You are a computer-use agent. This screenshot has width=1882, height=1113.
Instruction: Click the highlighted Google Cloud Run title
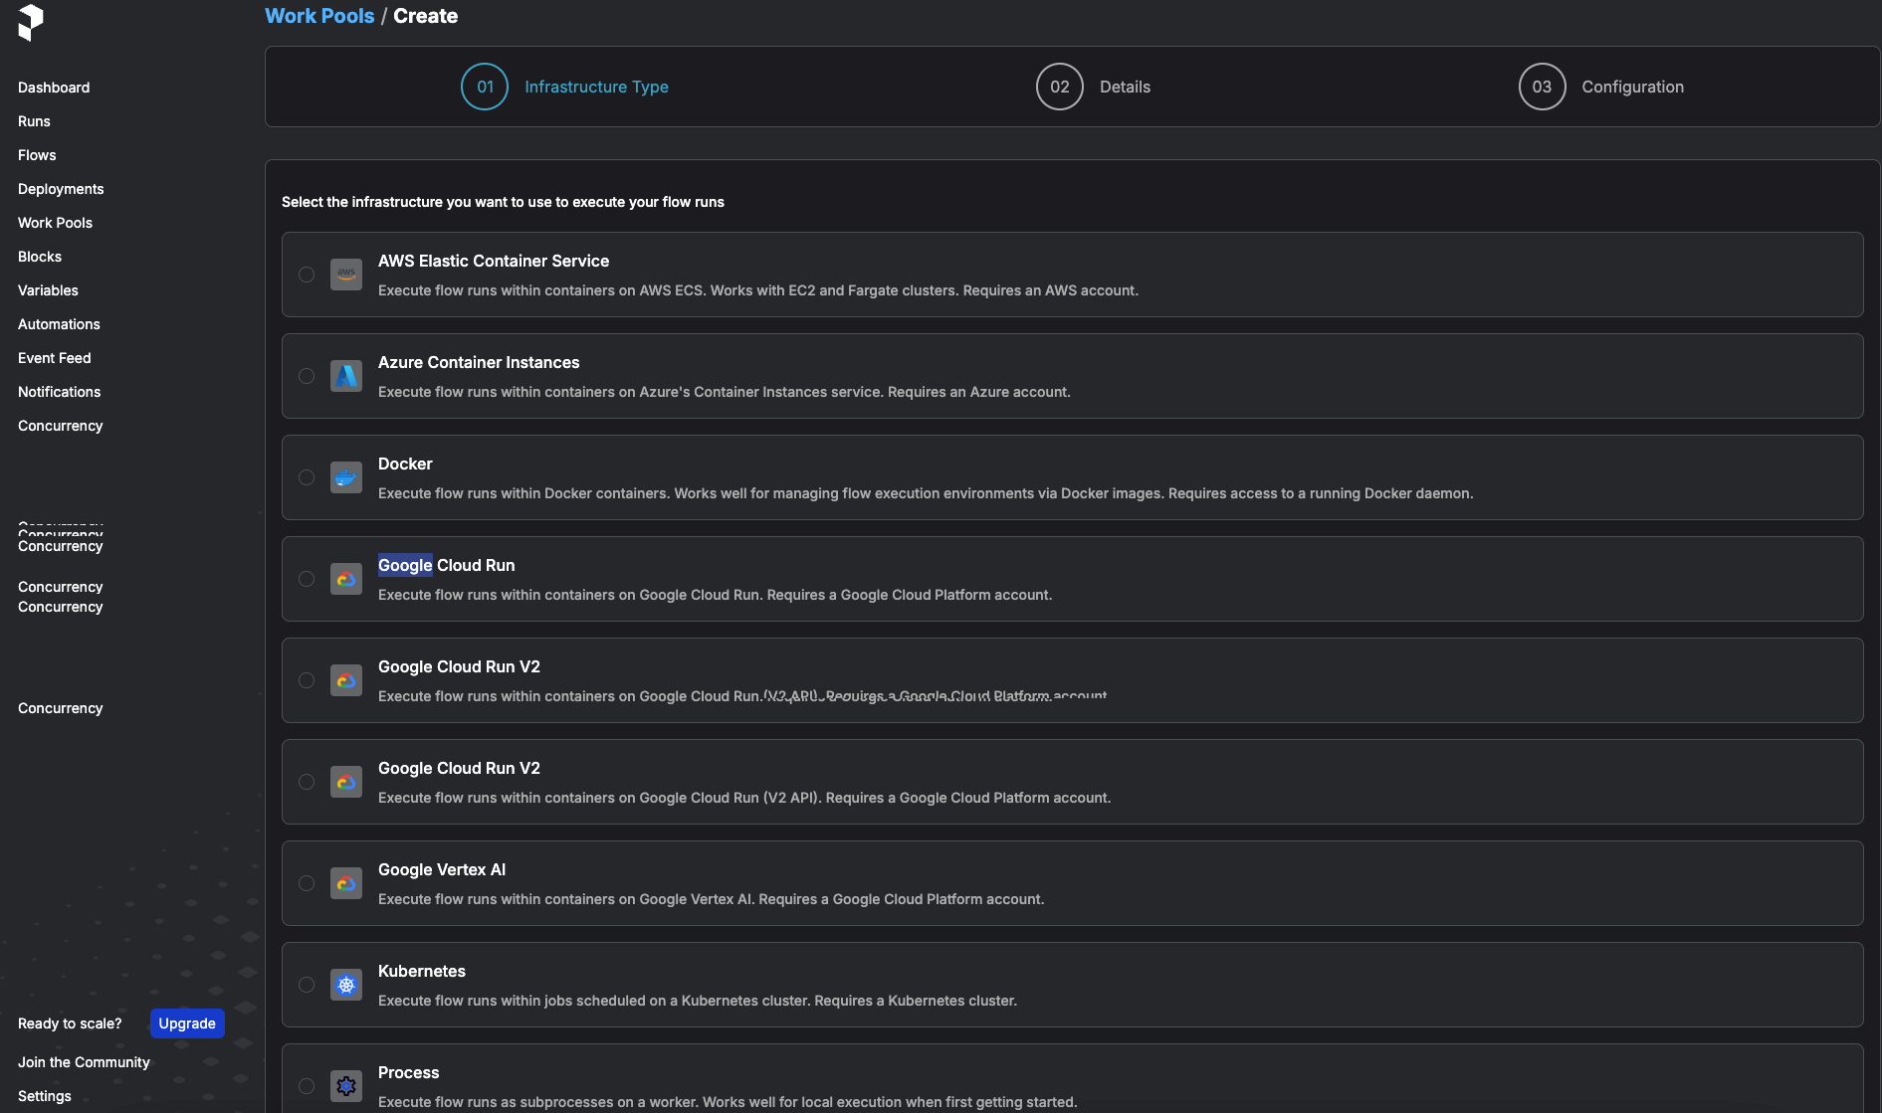click(447, 565)
